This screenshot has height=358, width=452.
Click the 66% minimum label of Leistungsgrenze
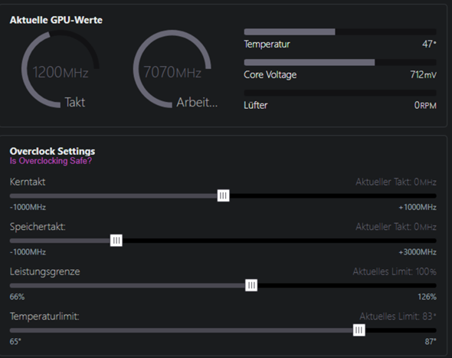point(17,297)
